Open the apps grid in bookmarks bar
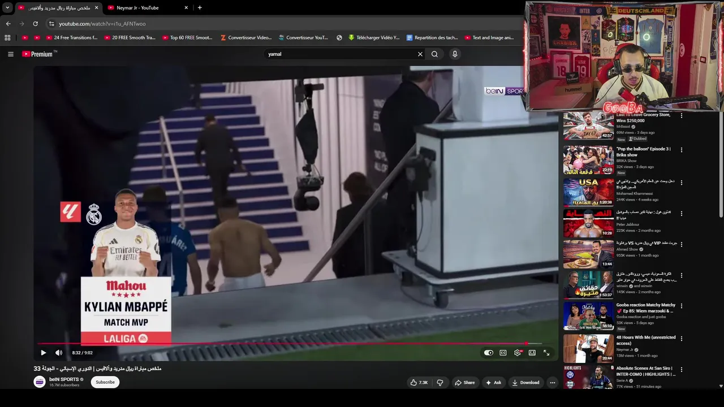The image size is (724, 407). (7, 38)
